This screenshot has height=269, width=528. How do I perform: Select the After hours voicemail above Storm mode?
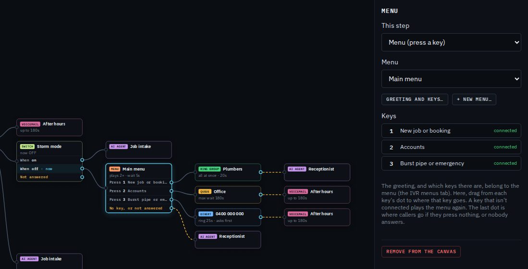coord(49,127)
